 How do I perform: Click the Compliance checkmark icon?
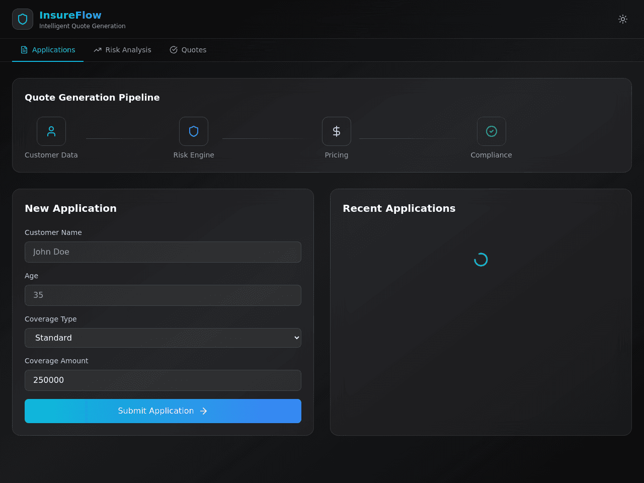tap(492, 131)
